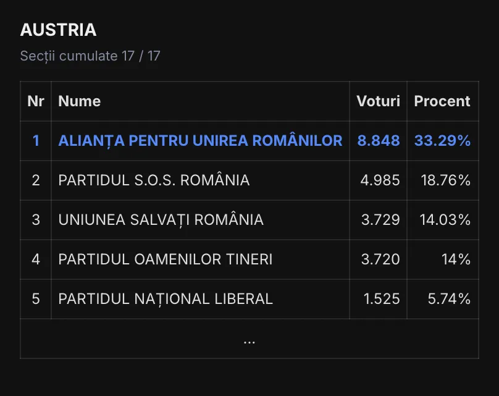Click the Secții cumulate 17 / 17 text
The image size is (499, 396).
(90, 56)
